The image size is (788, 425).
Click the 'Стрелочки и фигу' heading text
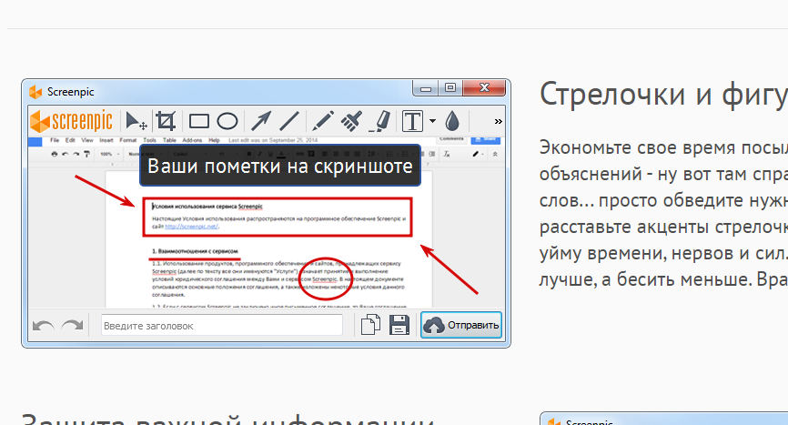tap(664, 95)
